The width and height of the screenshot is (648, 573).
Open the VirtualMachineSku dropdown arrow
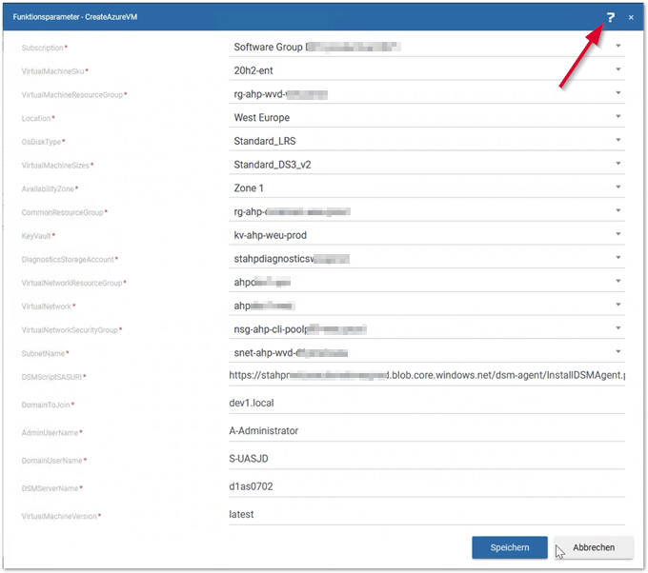618,69
